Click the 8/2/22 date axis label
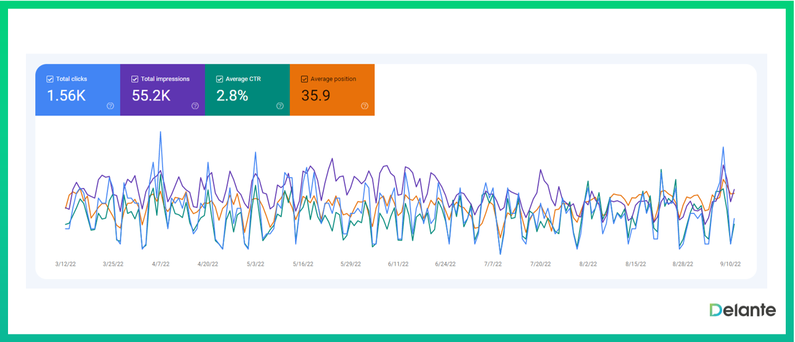This screenshot has width=795, height=342. pos(588,264)
